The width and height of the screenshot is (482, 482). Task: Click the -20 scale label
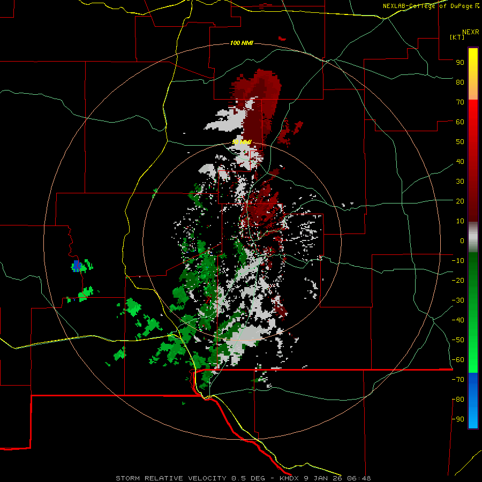(458, 281)
